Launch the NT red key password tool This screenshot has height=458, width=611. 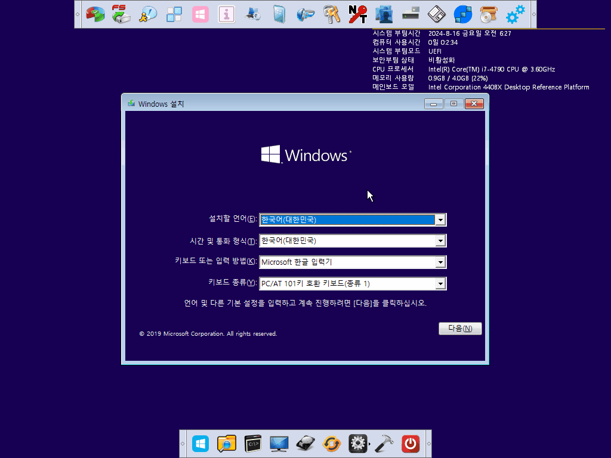pos(358,14)
